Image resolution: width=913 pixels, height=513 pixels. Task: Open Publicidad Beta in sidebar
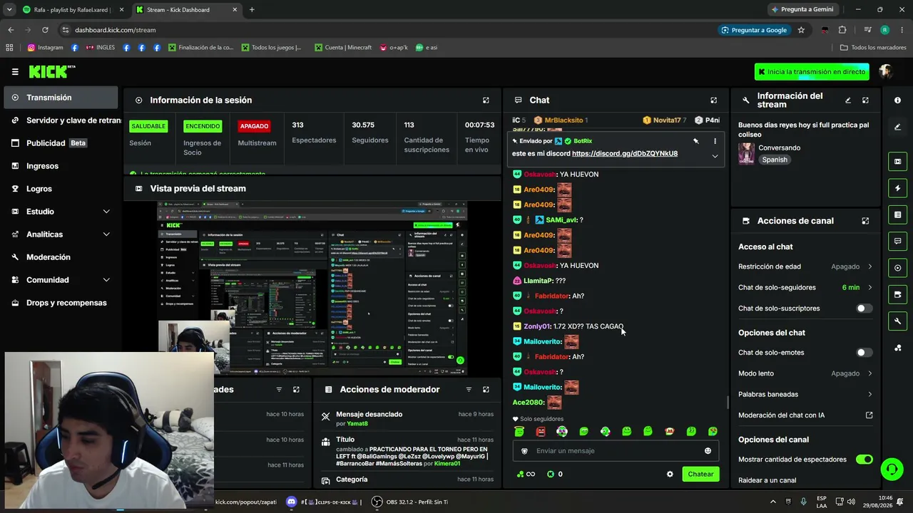coord(61,143)
